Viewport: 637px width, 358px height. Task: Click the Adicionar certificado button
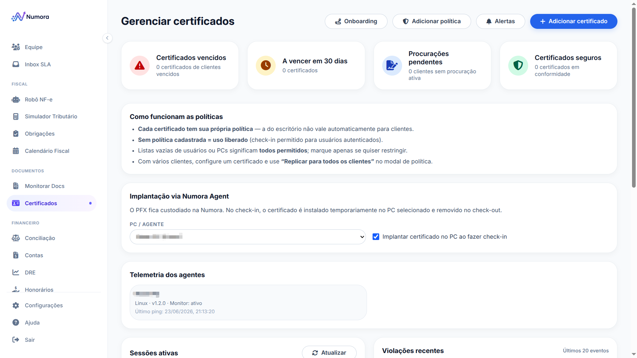pos(574,21)
